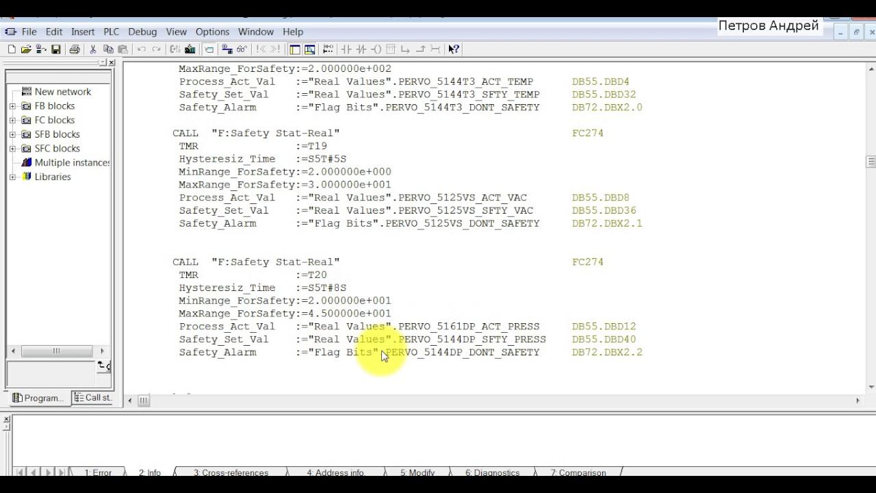Open the PLC menu
Image resolution: width=876 pixels, height=493 pixels.
(x=111, y=31)
